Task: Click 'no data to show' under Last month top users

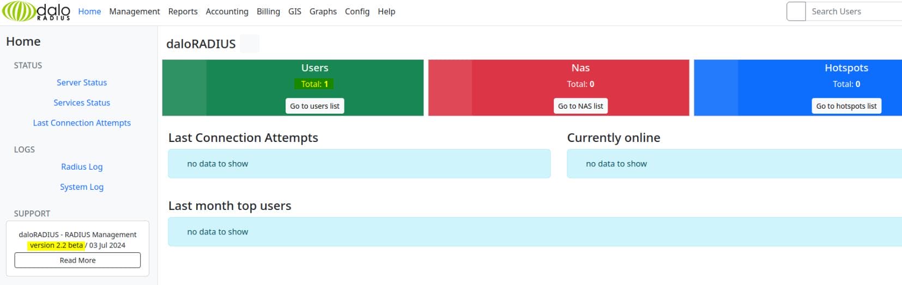Action: tap(217, 232)
